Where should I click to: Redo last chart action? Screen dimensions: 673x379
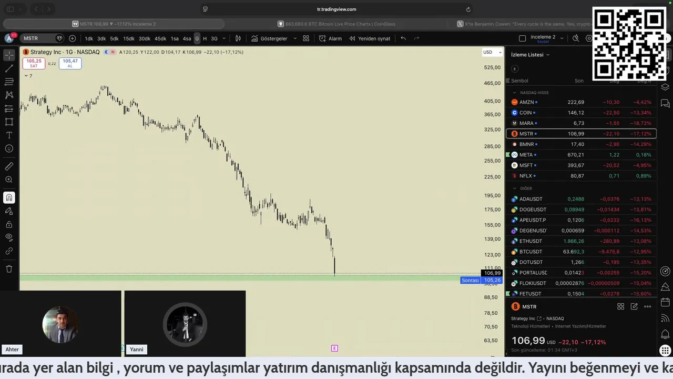click(416, 38)
